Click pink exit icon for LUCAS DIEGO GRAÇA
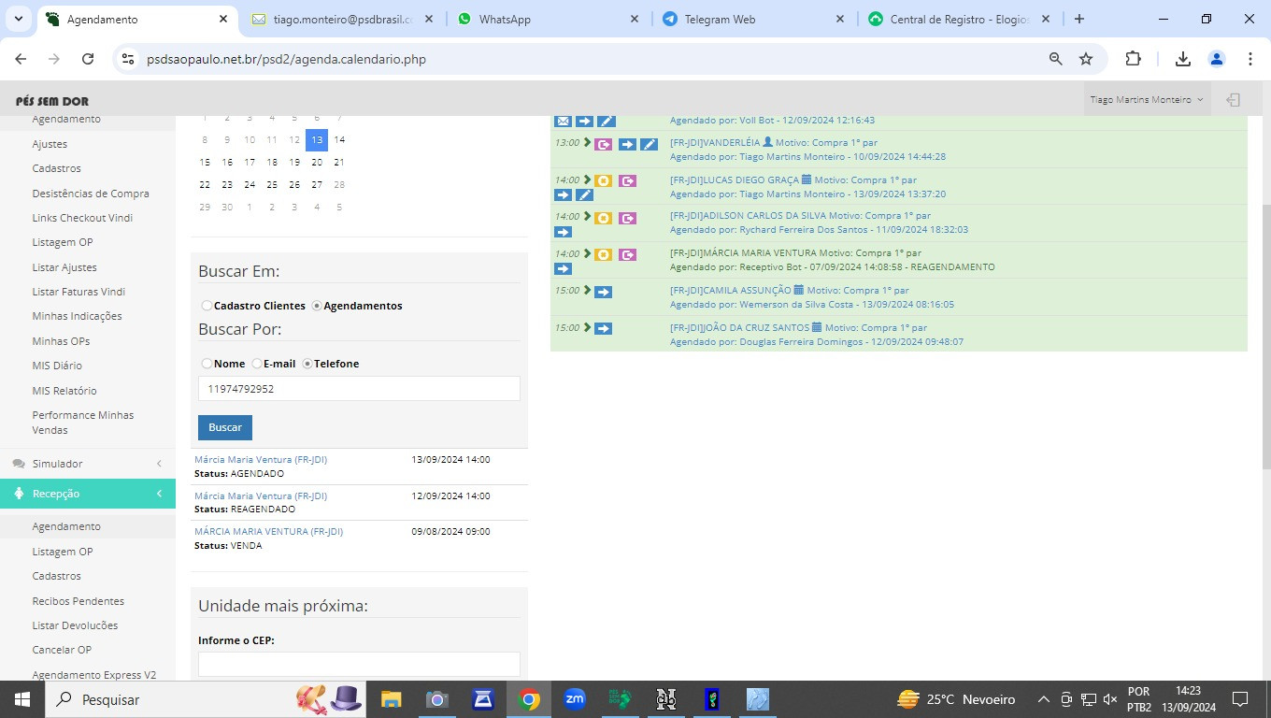1271x718 pixels. [x=627, y=180]
